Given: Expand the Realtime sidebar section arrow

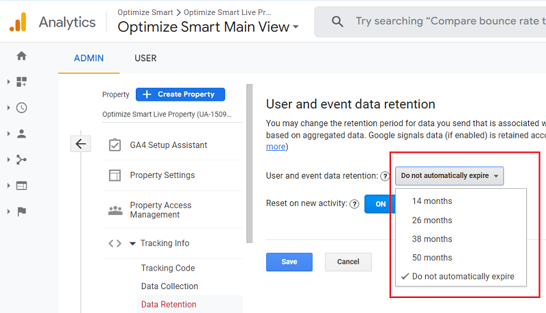Looking at the screenshot, I should pos(8,108).
